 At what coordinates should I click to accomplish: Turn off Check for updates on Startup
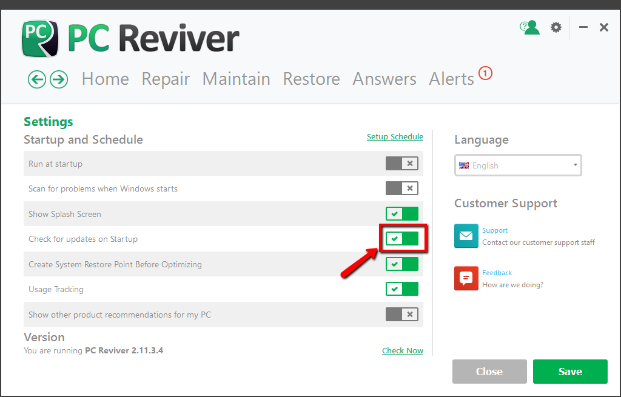pyautogui.click(x=402, y=239)
